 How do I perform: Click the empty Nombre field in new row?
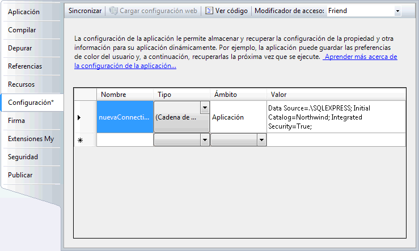tap(125, 140)
